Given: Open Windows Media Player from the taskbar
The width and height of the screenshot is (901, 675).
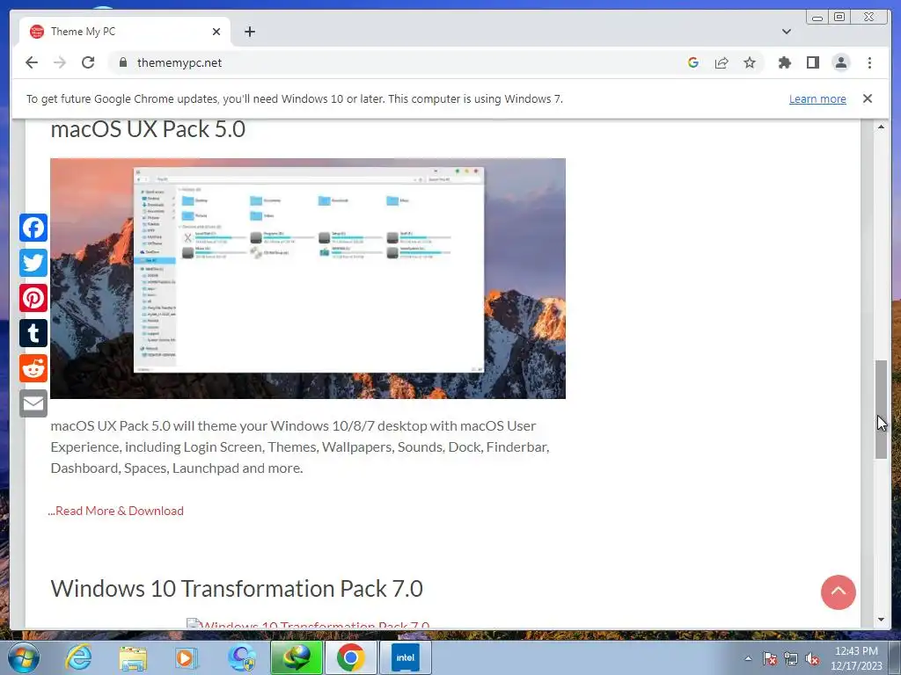Looking at the screenshot, I should [187, 657].
